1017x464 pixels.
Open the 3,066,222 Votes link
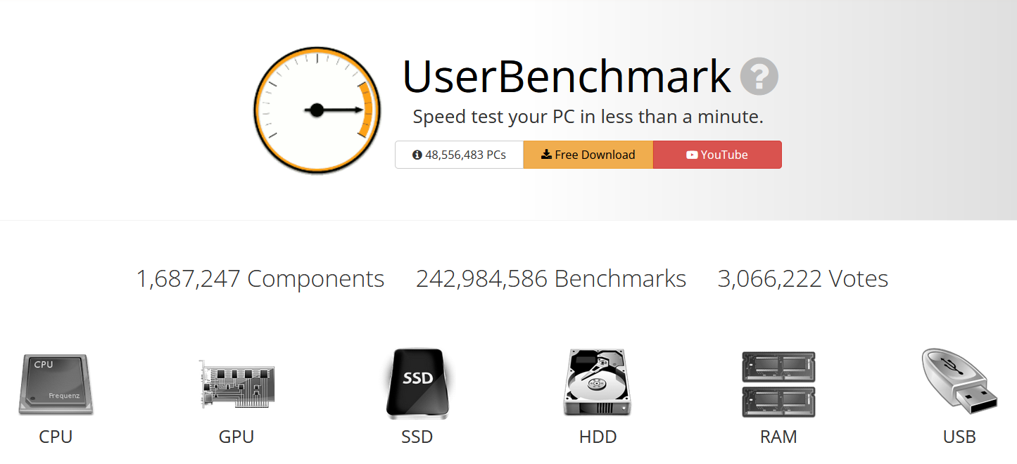802,279
